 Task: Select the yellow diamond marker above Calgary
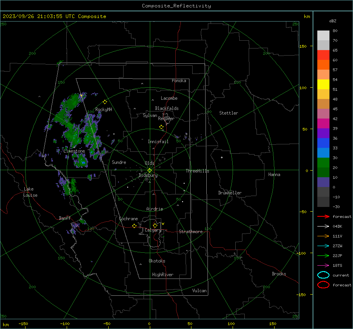pos(155,225)
